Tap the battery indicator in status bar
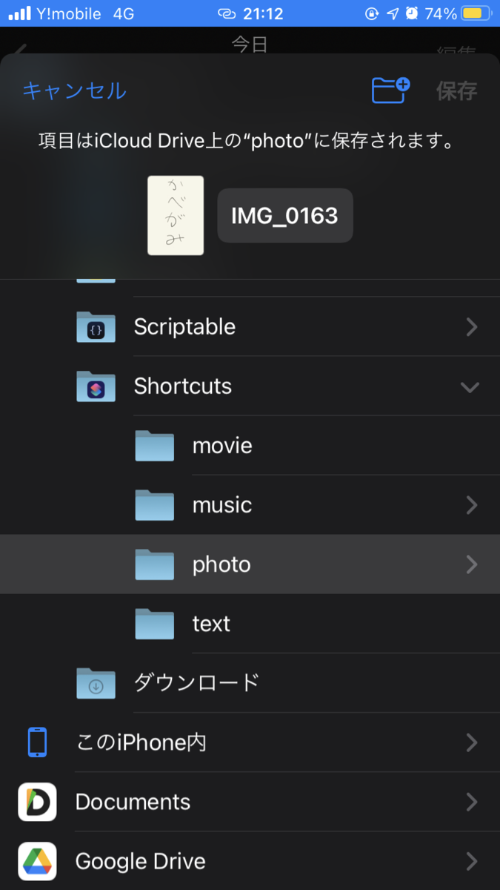This screenshot has width=500, height=890. click(x=476, y=13)
